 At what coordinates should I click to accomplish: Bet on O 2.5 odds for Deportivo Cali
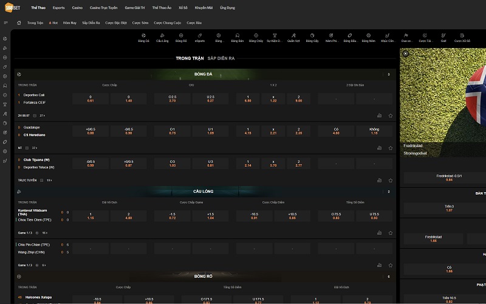172,98
